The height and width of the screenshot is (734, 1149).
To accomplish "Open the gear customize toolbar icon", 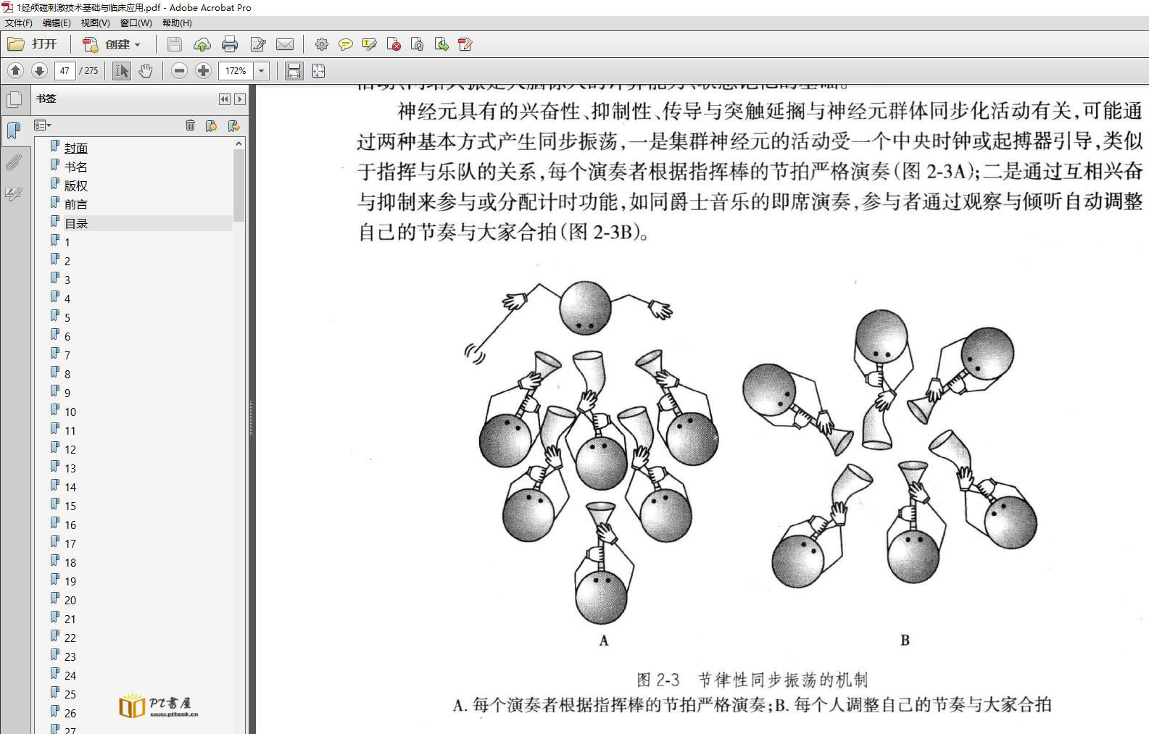I will pos(322,44).
